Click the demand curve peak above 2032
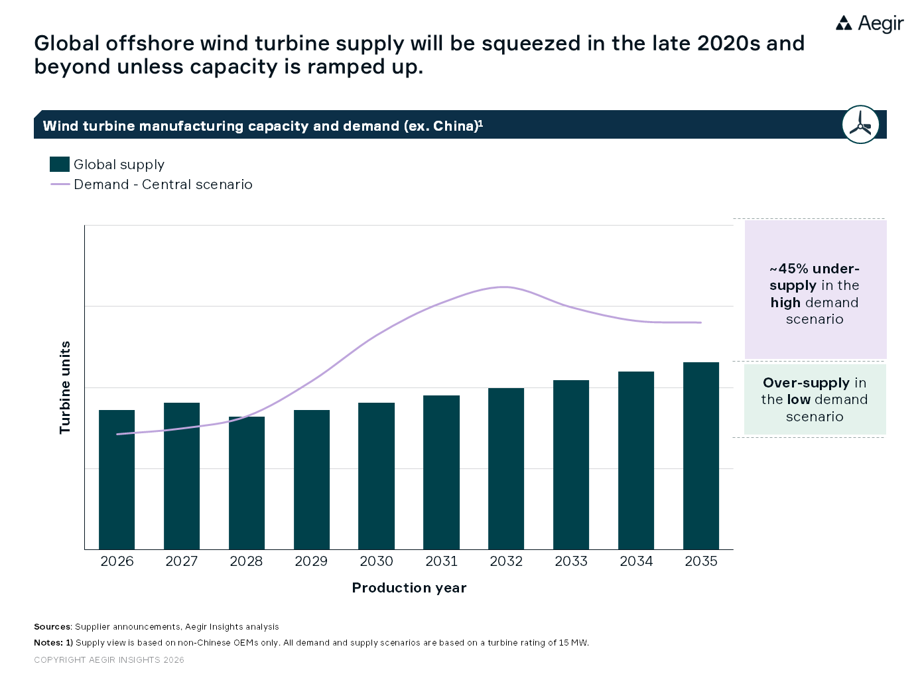This screenshot has width=920, height=690. 506,287
